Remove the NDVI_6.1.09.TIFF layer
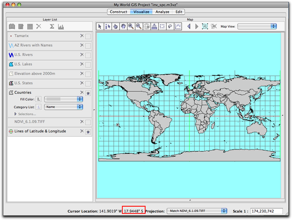The width and height of the screenshot is (292, 220). point(82,121)
